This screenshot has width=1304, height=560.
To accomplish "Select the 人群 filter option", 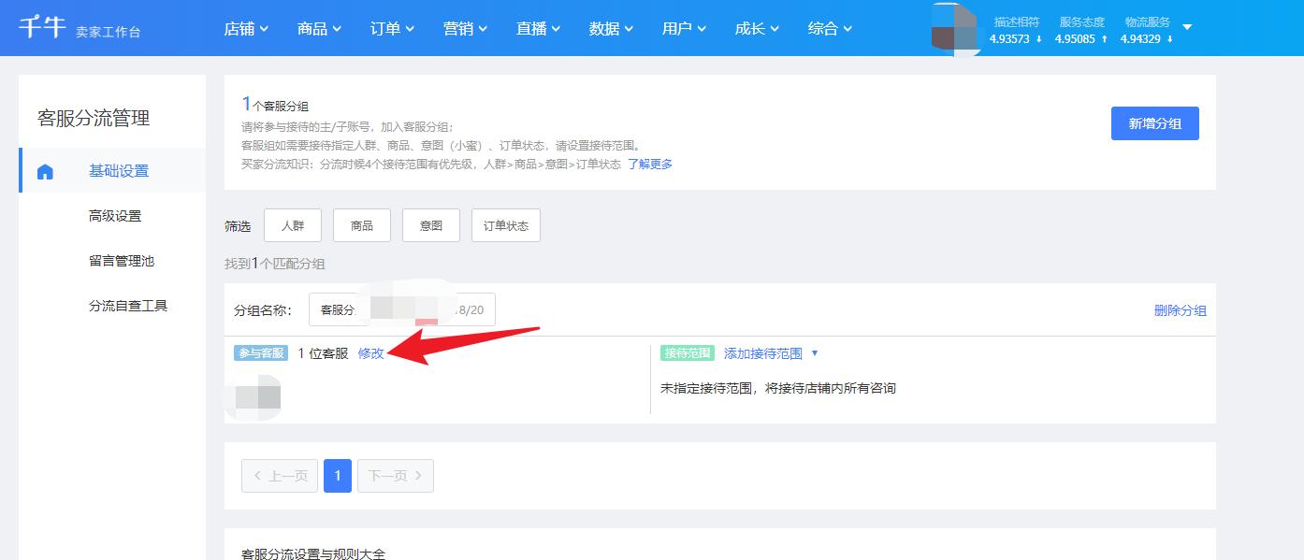I will [x=293, y=224].
